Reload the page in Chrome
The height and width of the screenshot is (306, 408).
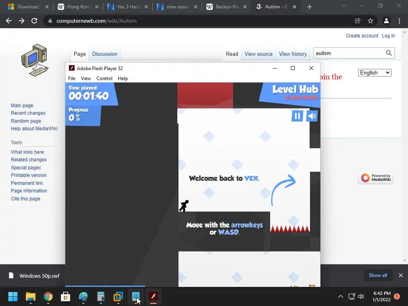click(34, 21)
